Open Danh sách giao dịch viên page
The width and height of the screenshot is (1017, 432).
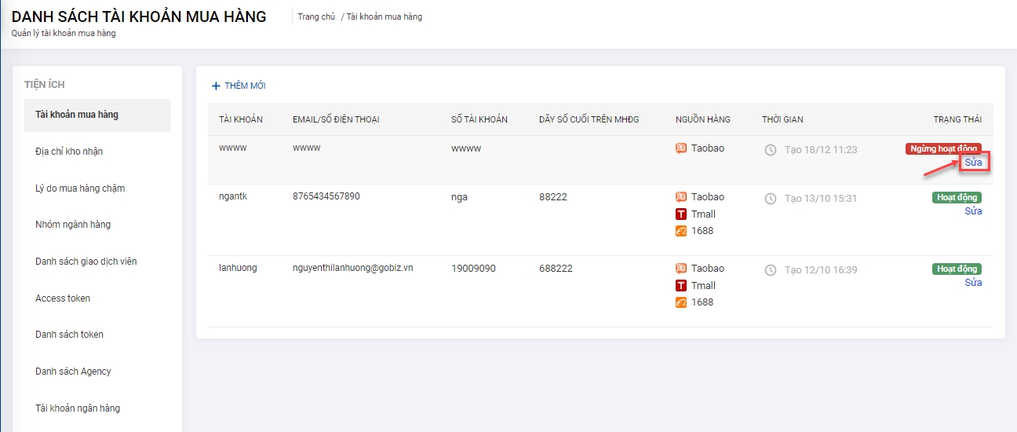(86, 262)
